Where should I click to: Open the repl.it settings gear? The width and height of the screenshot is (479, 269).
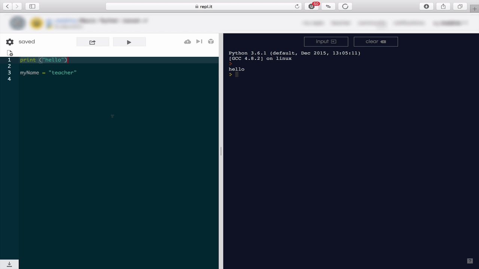point(10,42)
